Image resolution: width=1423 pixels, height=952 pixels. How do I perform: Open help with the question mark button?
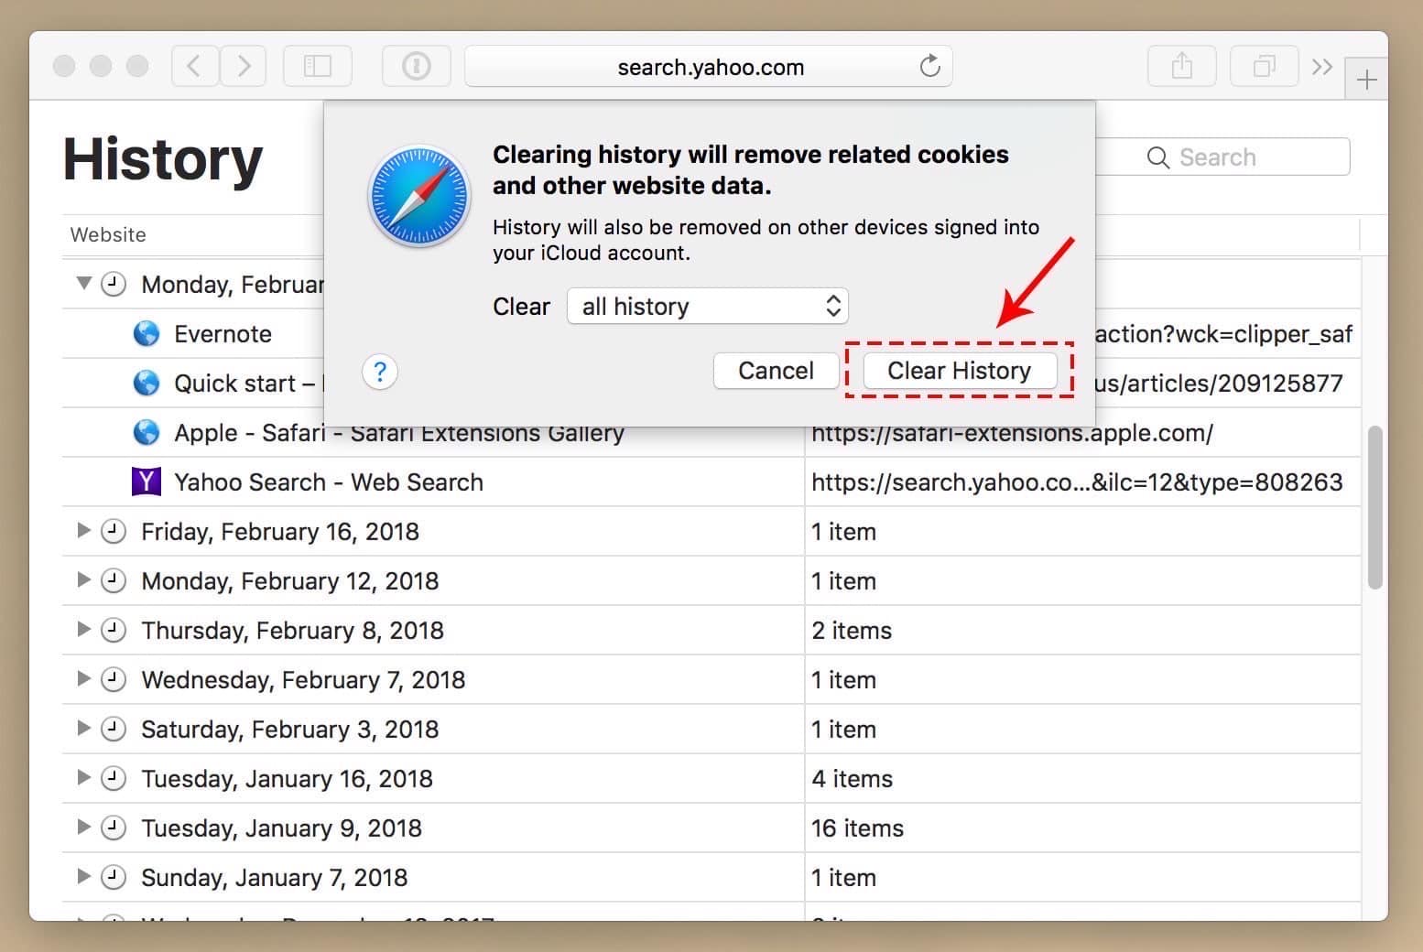pos(380,372)
